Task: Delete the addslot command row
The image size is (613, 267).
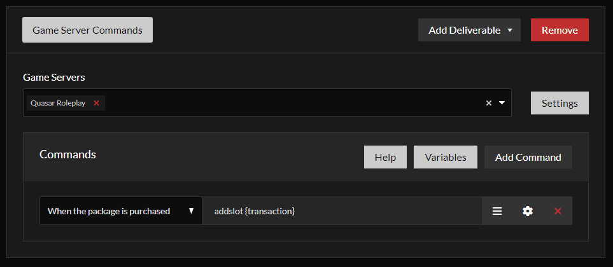Action: point(558,211)
